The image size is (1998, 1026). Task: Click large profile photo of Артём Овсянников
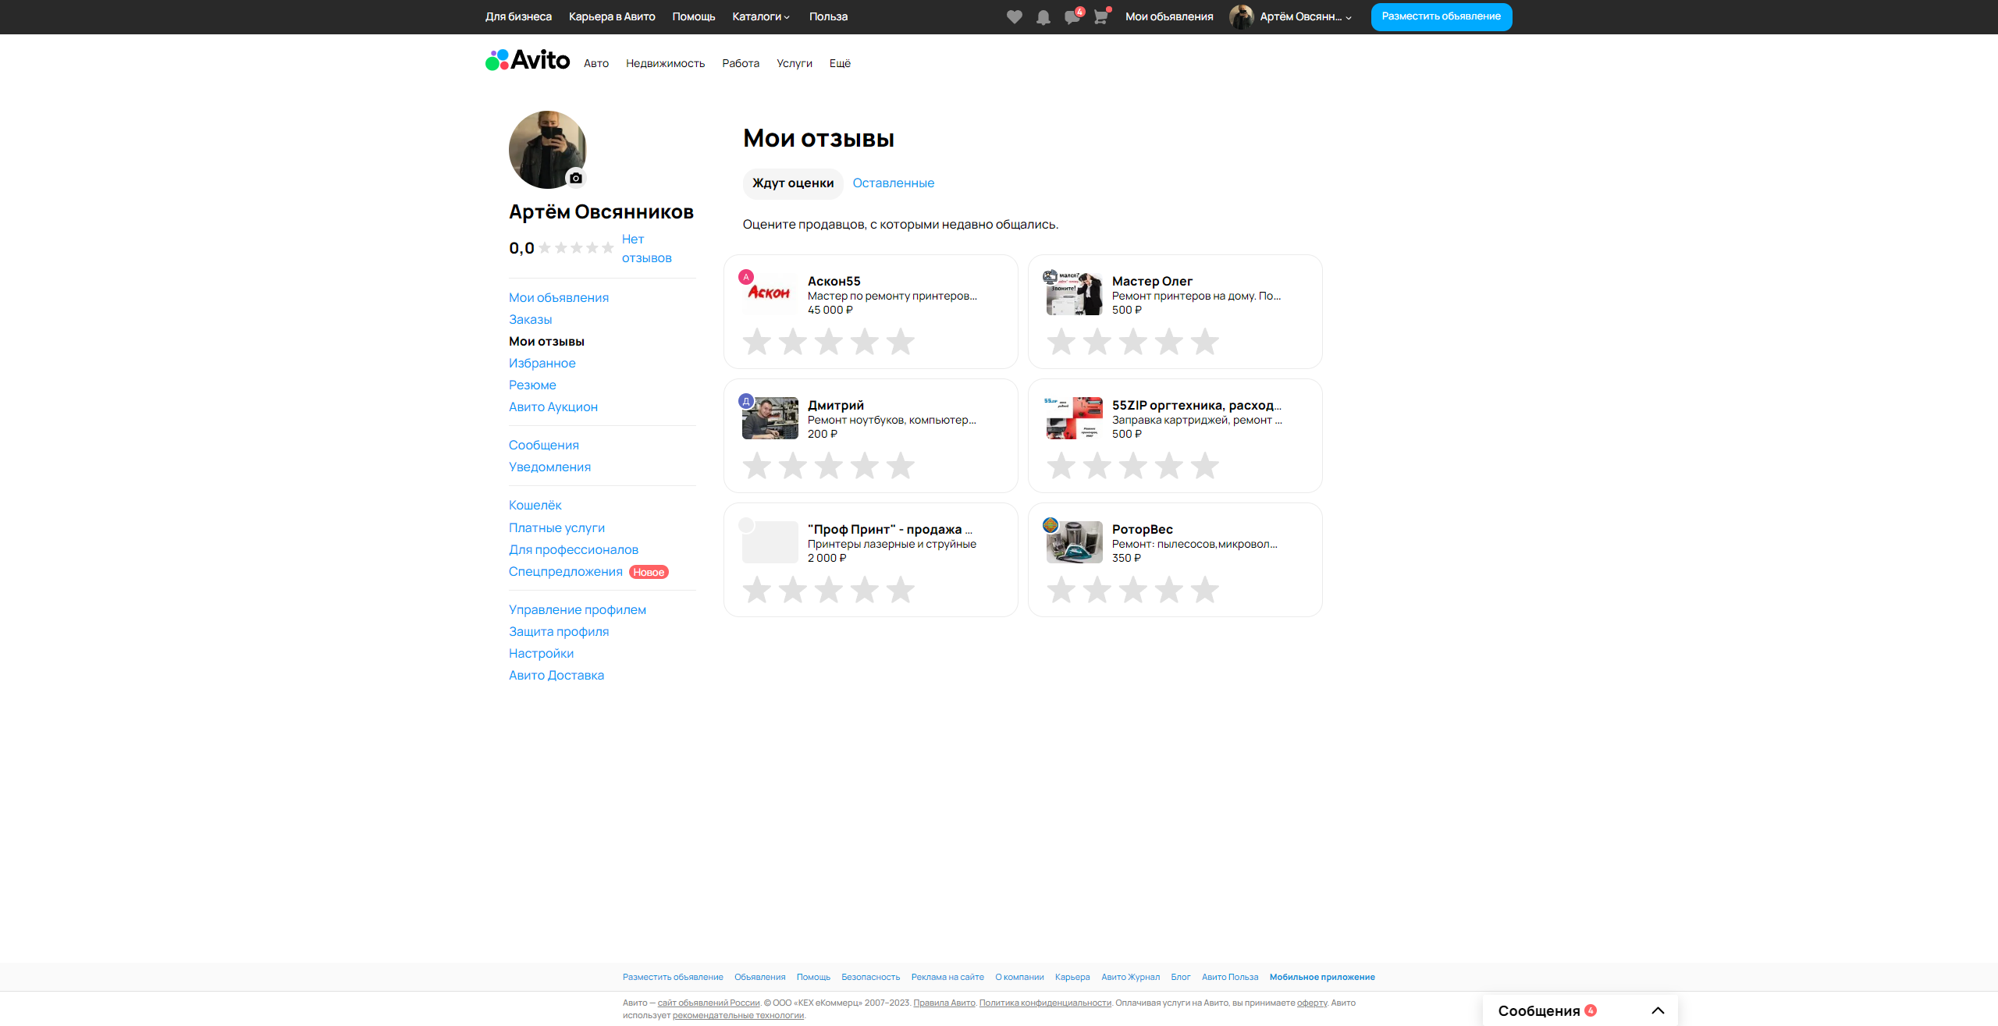(547, 149)
